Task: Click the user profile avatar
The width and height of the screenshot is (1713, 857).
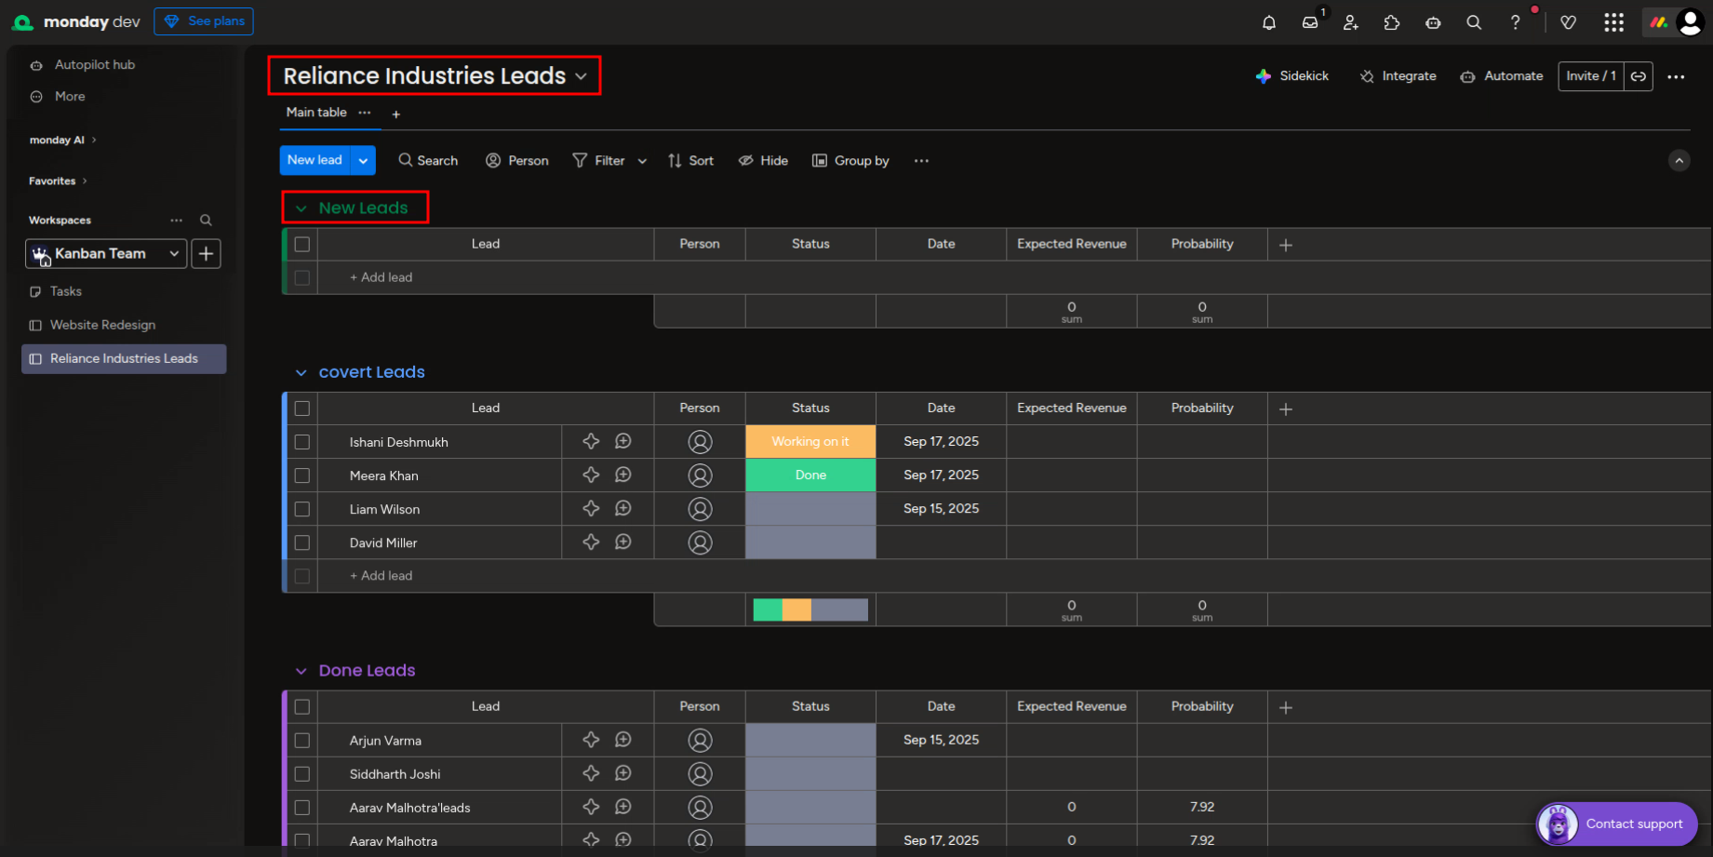Action: (1690, 22)
